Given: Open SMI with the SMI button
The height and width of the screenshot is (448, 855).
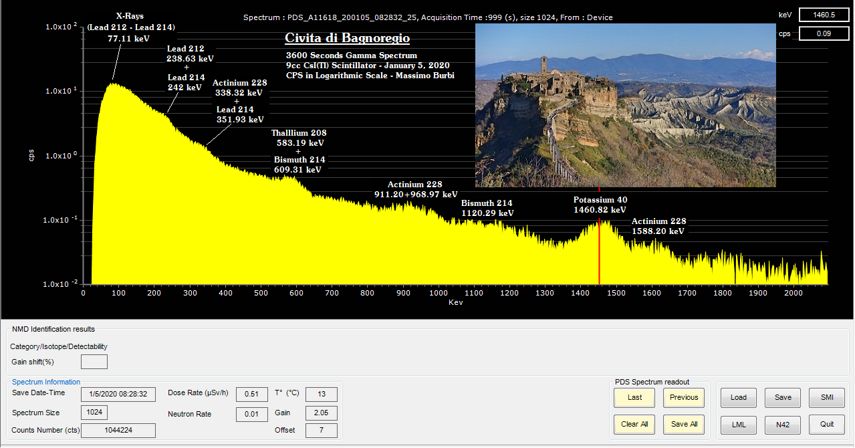Looking at the screenshot, I should (827, 397).
